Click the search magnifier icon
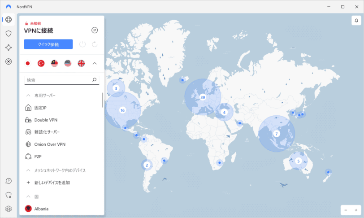Image resolution: width=364 pixels, height=218 pixels. coord(94,80)
